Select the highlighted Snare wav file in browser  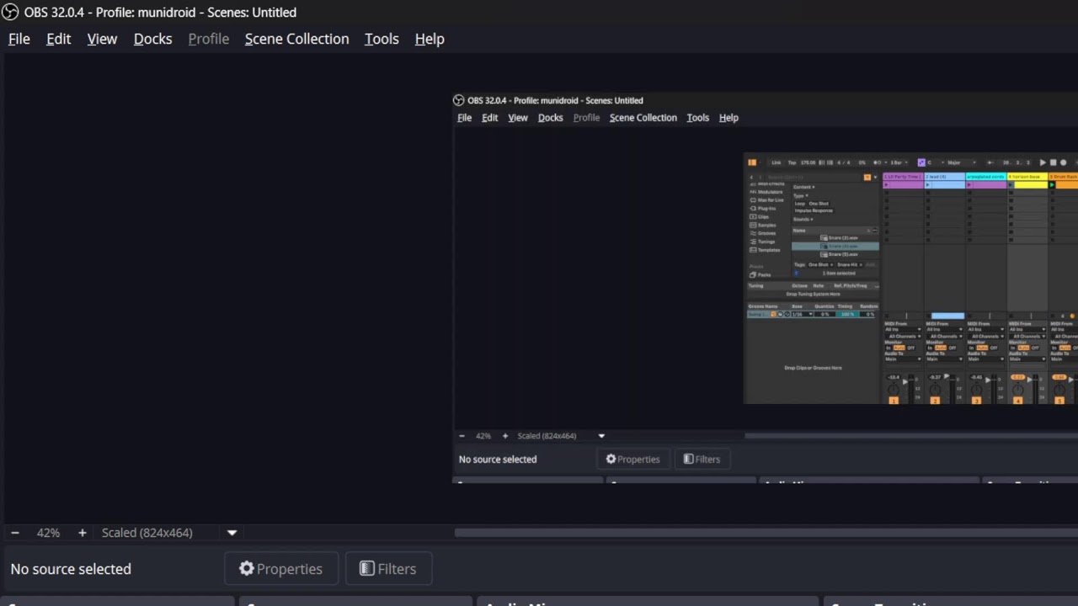click(x=835, y=246)
